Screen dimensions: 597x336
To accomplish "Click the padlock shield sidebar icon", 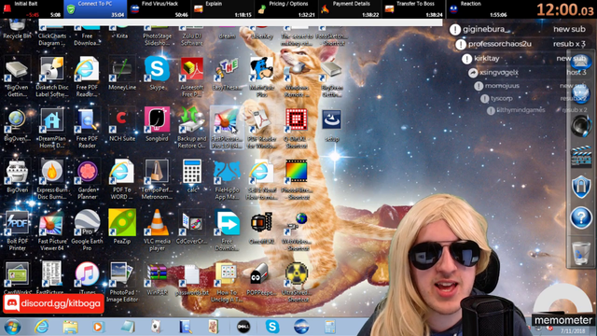I will pos(581,187).
